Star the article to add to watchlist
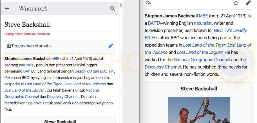This screenshot has width=257, height=123. pos(236,3)
